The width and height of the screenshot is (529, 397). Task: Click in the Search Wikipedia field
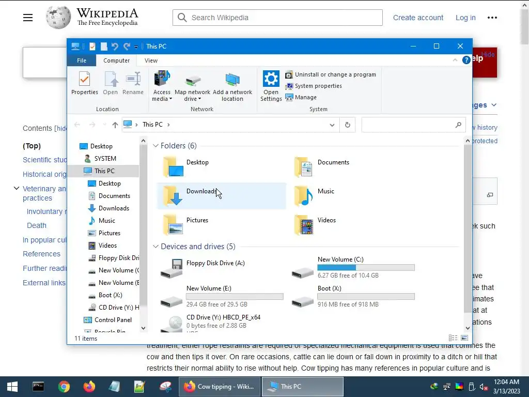277,18
